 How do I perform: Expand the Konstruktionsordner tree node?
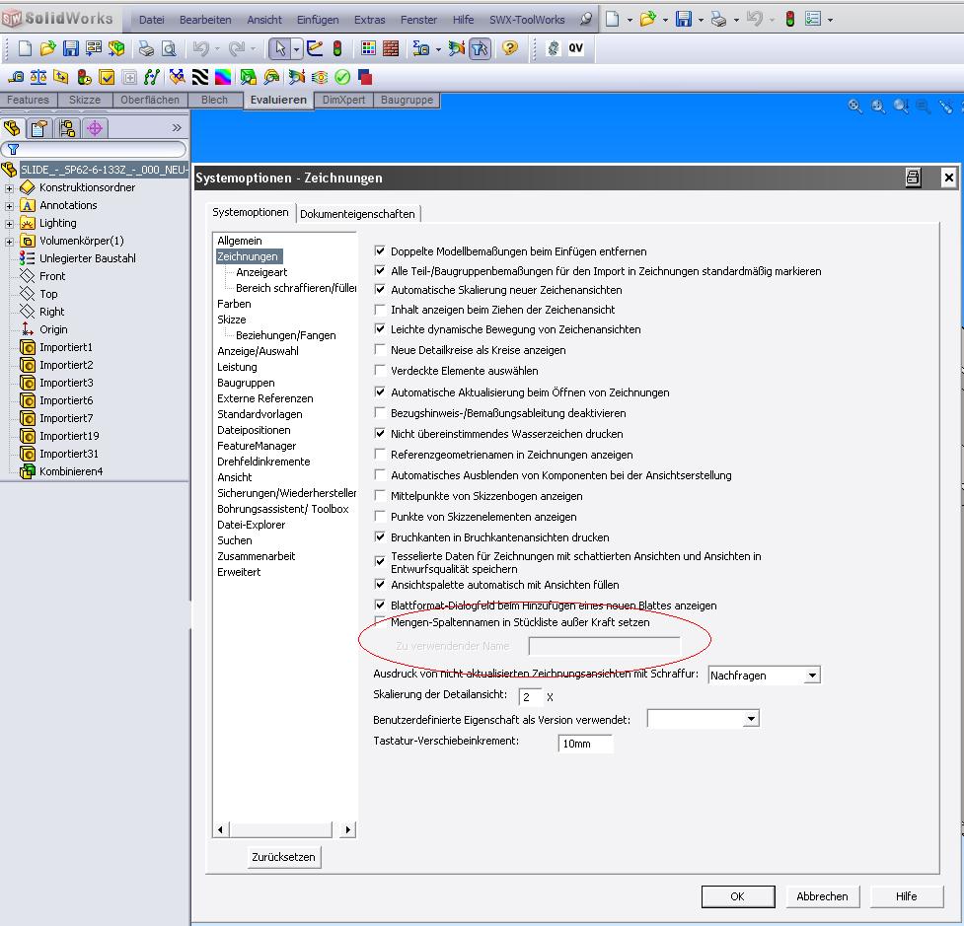[9, 188]
